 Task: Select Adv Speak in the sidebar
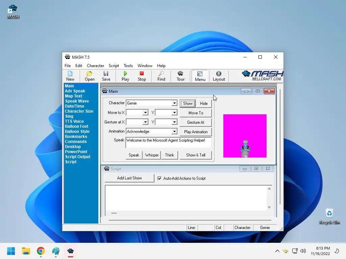coord(75,91)
